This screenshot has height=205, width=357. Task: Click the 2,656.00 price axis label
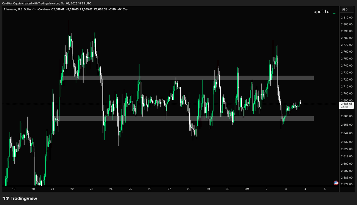point(347,125)
